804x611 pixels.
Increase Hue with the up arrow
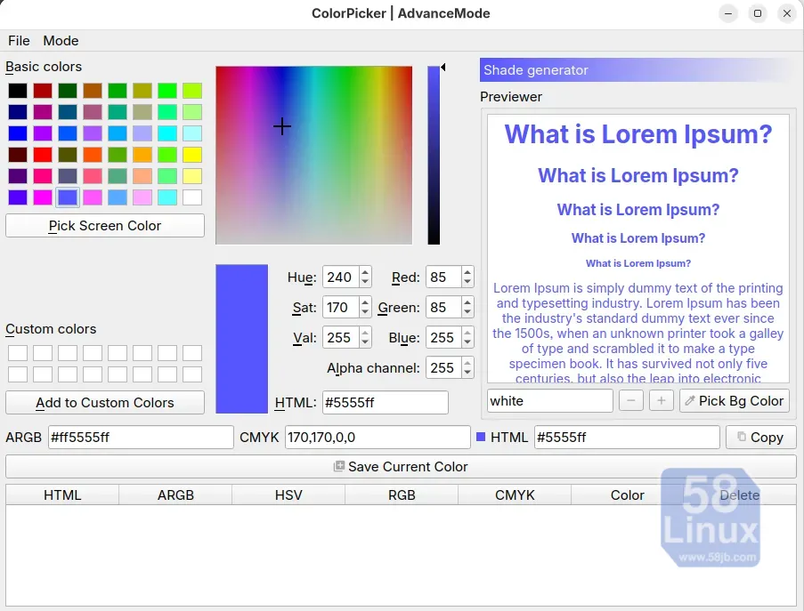click(x=364, y=272)
